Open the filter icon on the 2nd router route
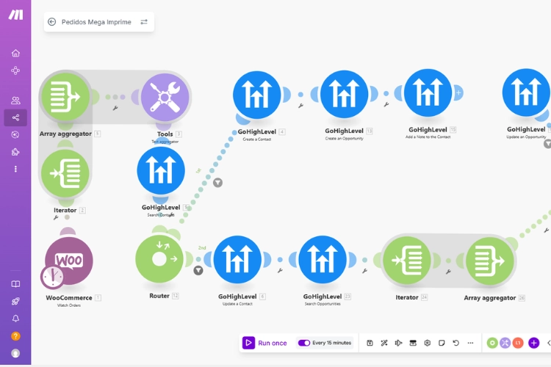 [x=198, y=270]
